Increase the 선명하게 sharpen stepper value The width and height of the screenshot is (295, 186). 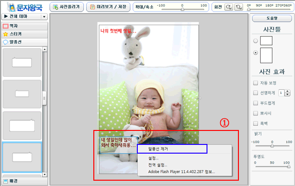coord(287,91)
